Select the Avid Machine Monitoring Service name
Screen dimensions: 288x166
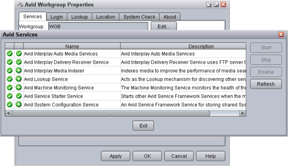[x=59, y=88]
